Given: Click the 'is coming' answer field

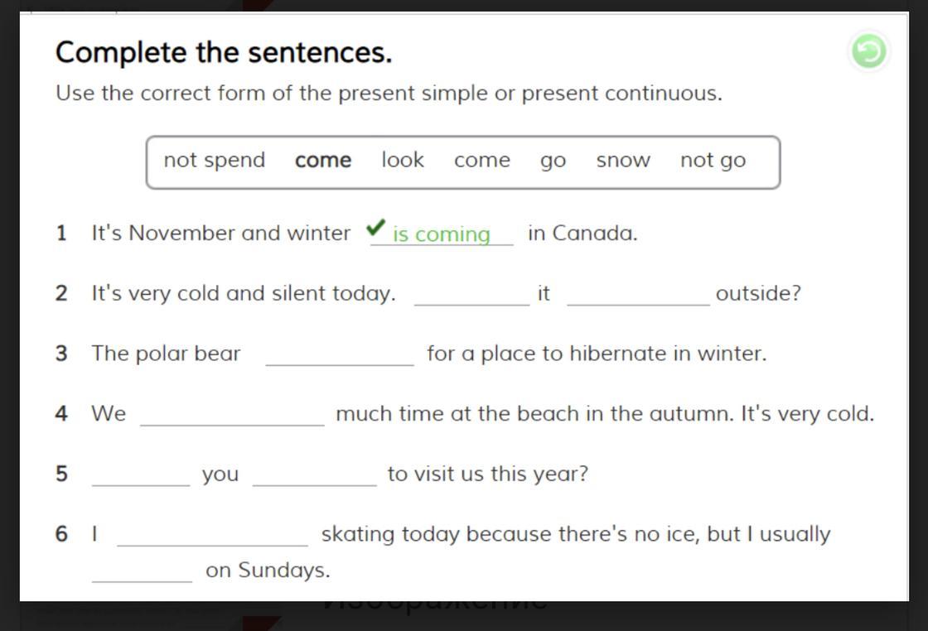Looking at the screenshot, I should (x=442, y=234).
